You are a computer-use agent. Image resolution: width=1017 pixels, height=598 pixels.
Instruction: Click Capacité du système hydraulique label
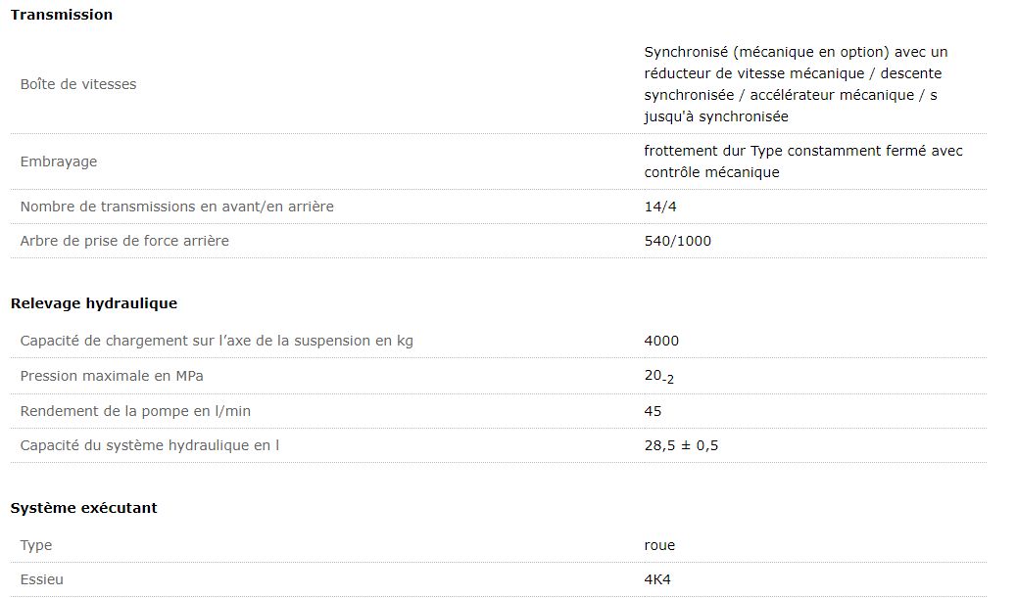point(149,445)
